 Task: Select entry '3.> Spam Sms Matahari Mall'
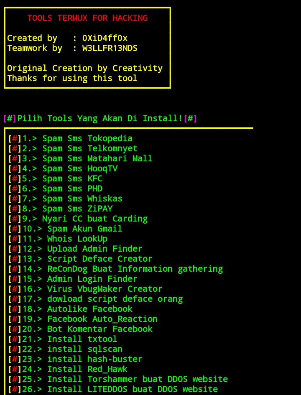point(80,158)
